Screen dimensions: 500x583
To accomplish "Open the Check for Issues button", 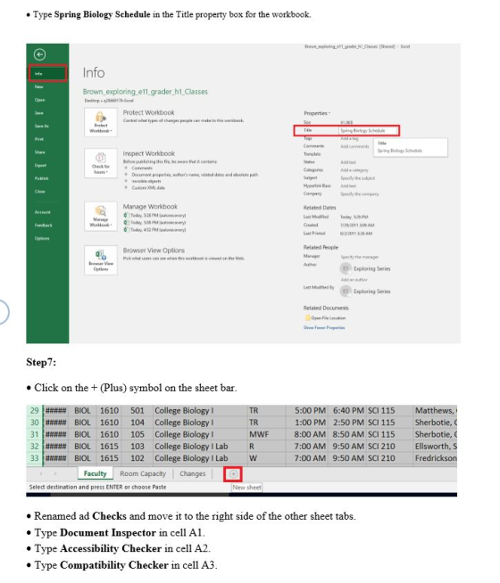I will (101, 163).
